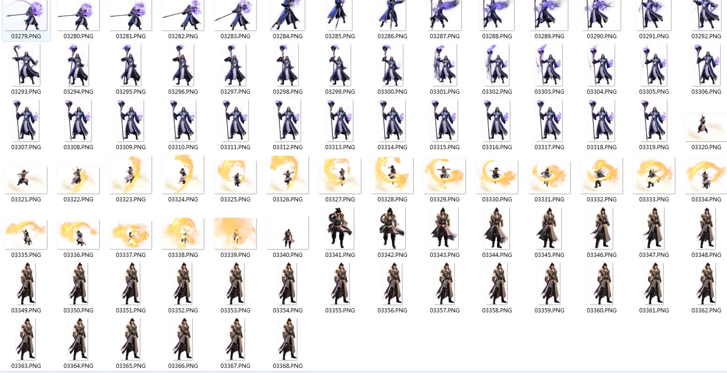Click the 03301.PNG thumbnail

point(445,65)
